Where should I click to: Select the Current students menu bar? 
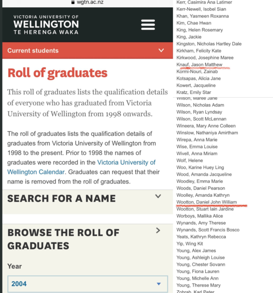pos(87,50)
